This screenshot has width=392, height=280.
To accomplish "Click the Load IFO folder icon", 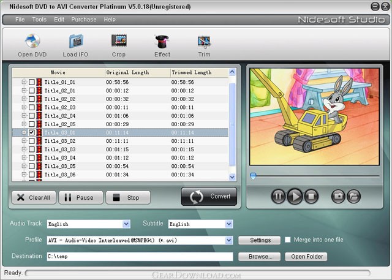I will point(76,41).
